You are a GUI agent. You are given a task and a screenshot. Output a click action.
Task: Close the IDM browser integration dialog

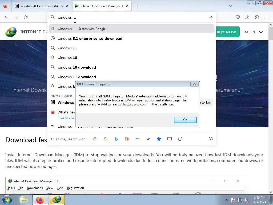click(194, 84)
